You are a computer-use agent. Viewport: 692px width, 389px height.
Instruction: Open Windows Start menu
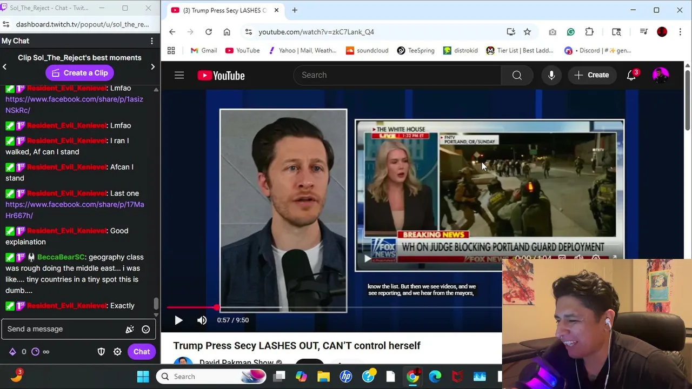[143, 377]
